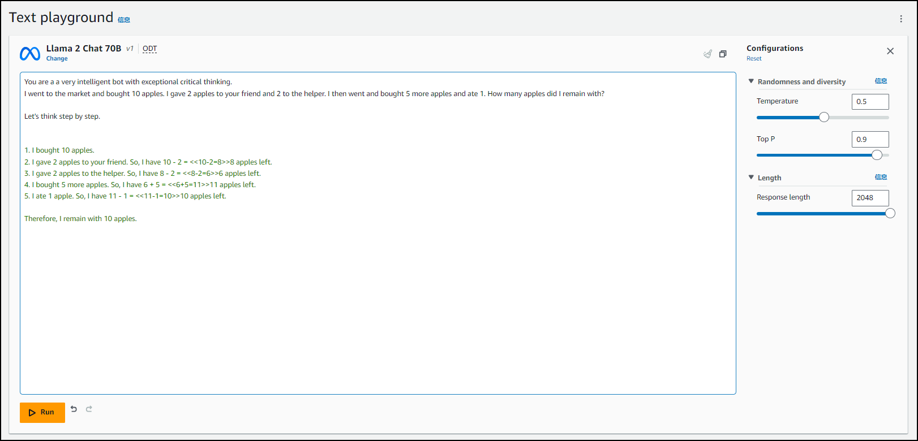Open info link next to Text playground title
The width and height of the screenshot is (918, 441).
124,20
